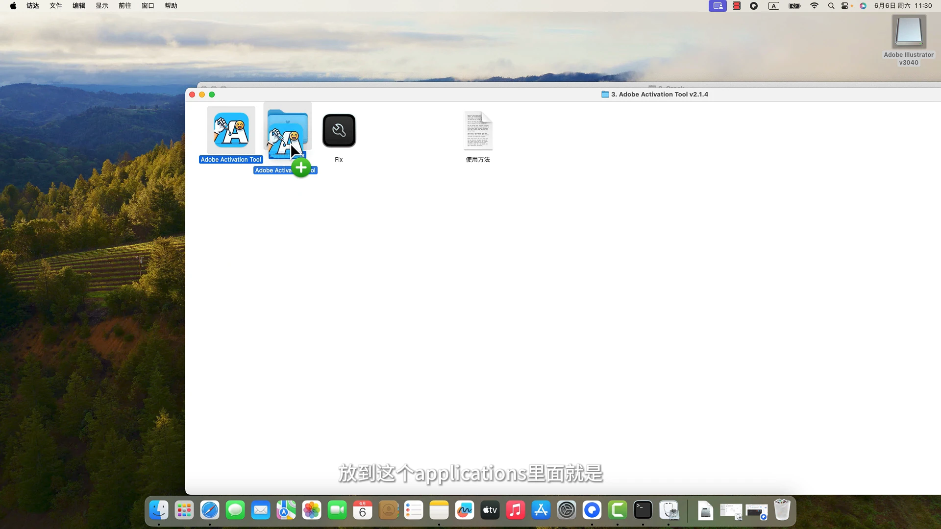Viewport: 941px width, 529px height.
Task: Open Photos from the Dock
Action: 312,510
